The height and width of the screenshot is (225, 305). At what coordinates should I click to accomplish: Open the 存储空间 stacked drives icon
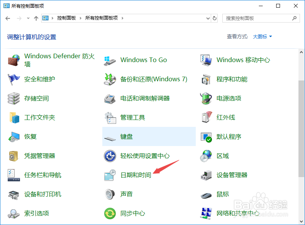(14, 99)
